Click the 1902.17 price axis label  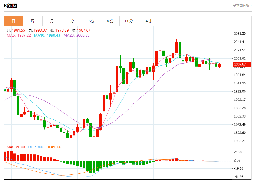[240, 100]
